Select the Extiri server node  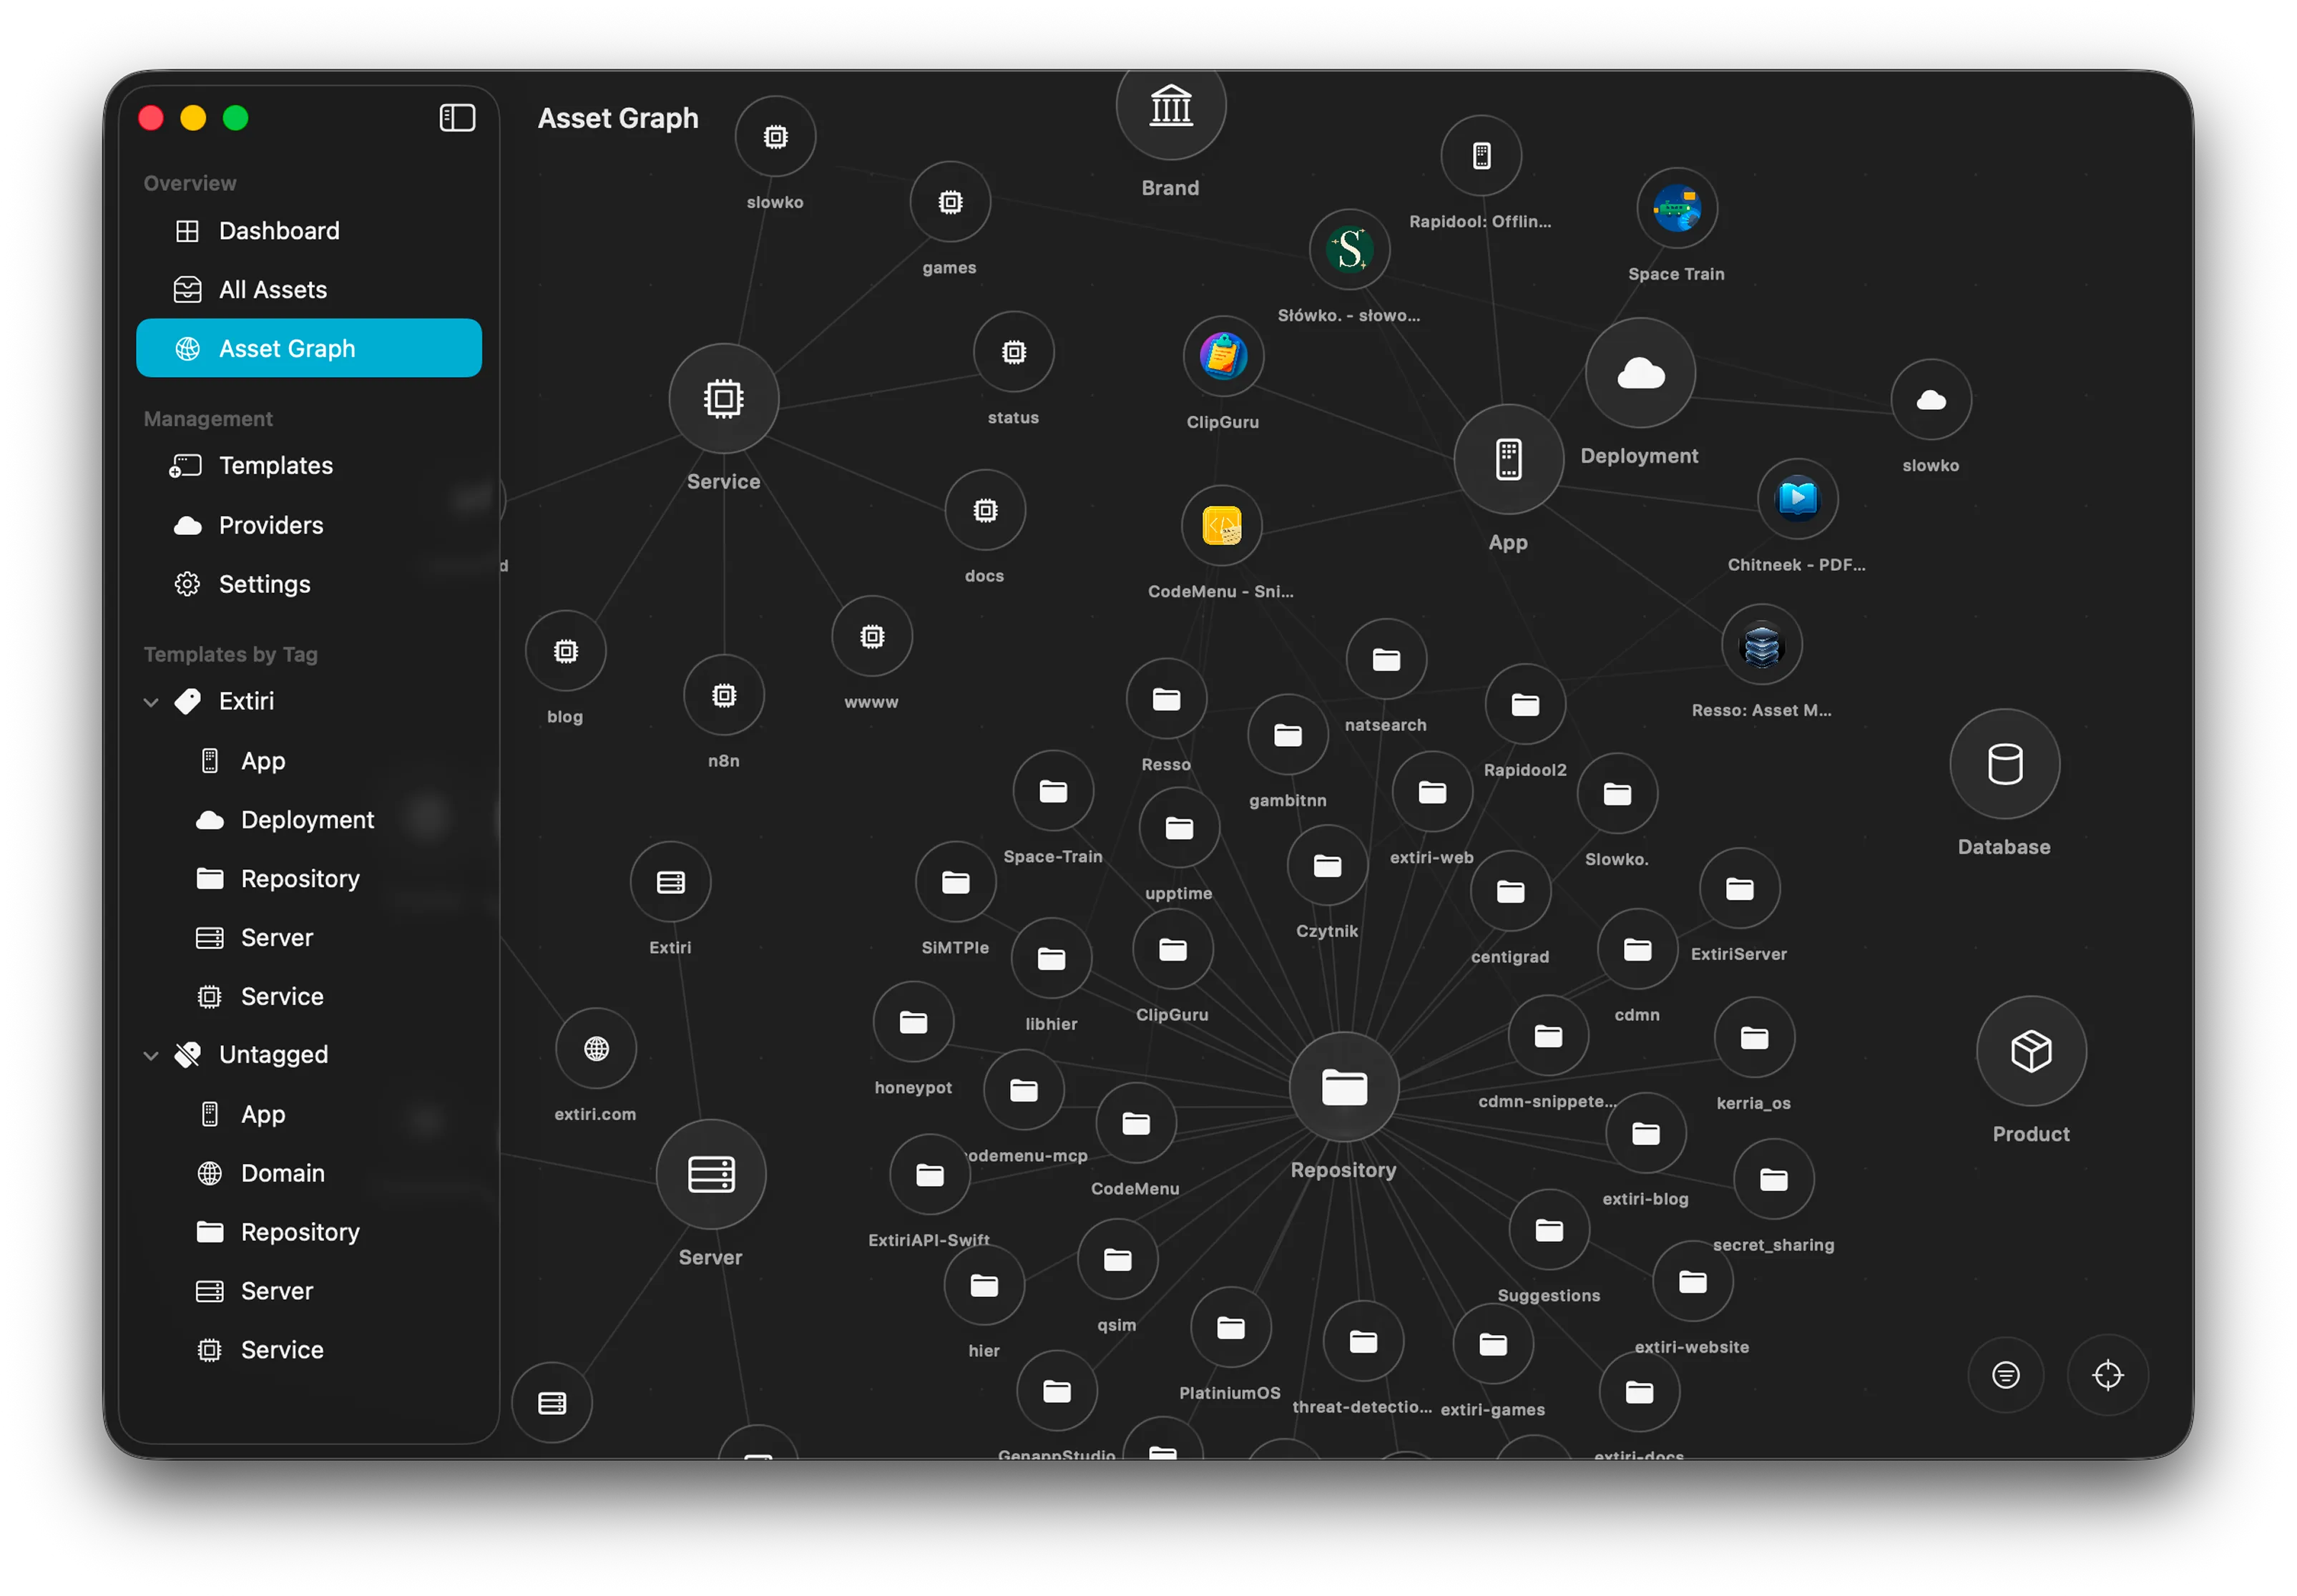(x=670, y=882)
